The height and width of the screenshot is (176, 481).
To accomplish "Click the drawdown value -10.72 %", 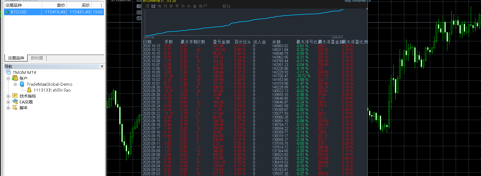I will click(x=303, y=76).
